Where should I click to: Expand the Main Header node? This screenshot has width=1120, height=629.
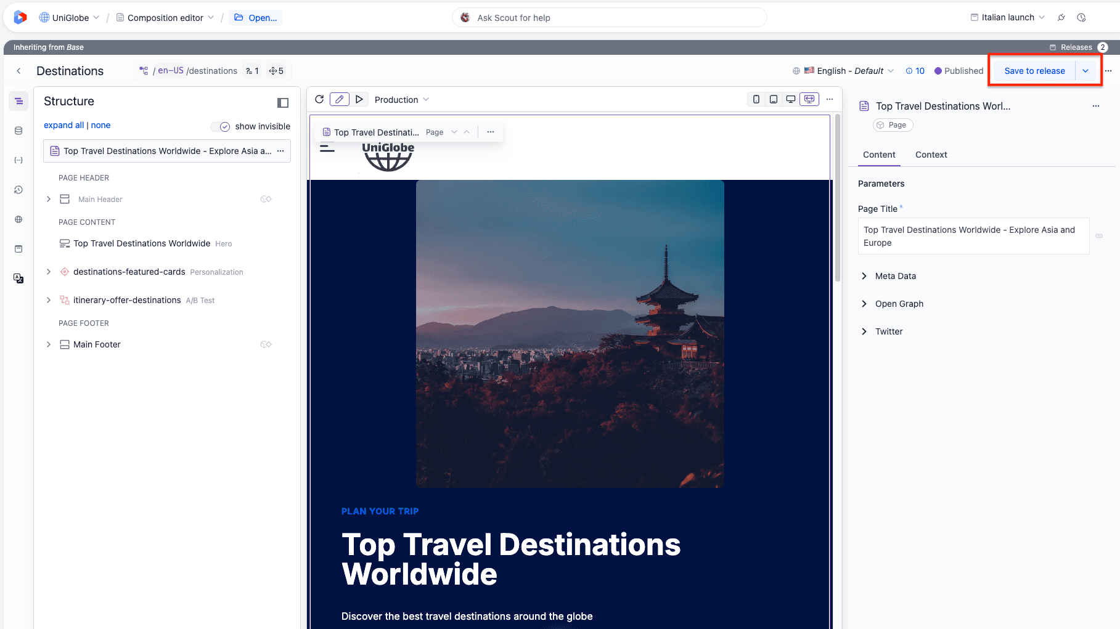pos(49,199)
